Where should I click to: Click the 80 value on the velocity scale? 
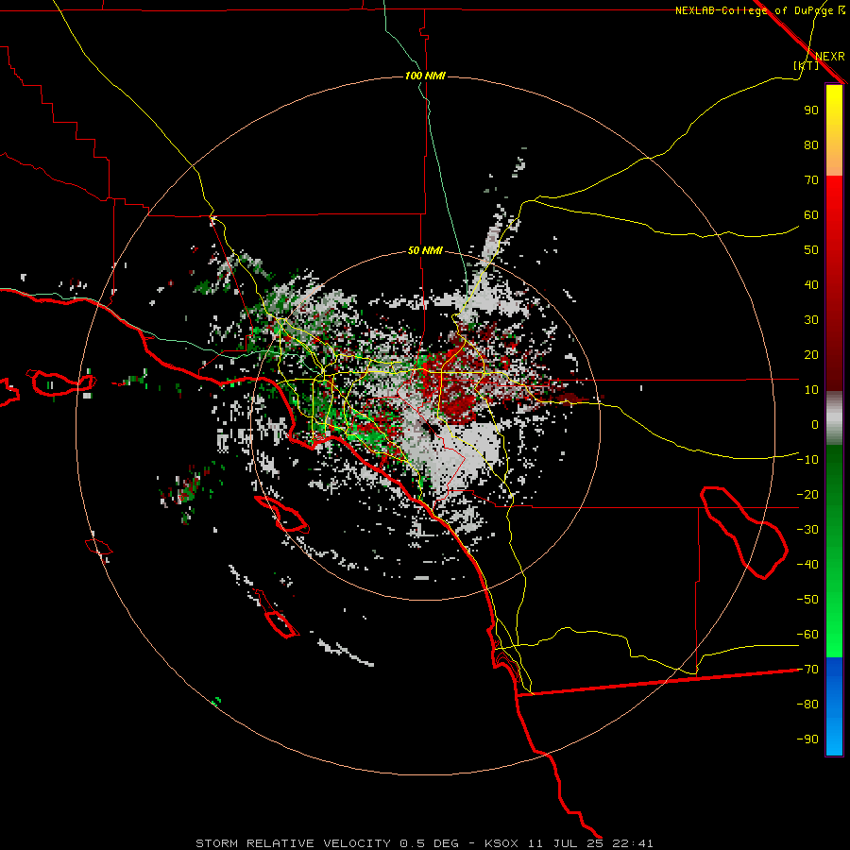tap(811, 144)
